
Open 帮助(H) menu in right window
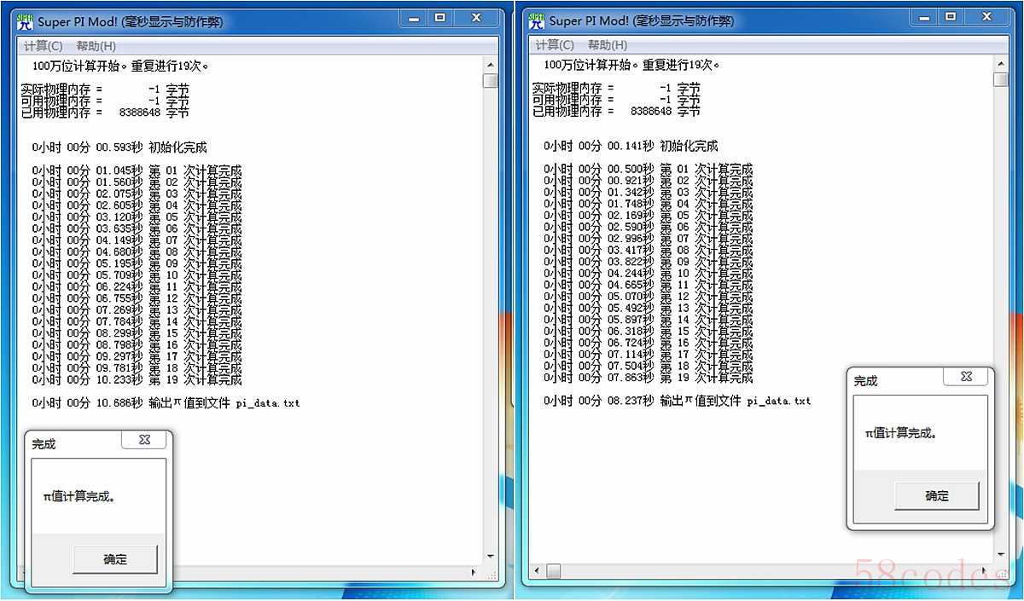click(608, 45)
